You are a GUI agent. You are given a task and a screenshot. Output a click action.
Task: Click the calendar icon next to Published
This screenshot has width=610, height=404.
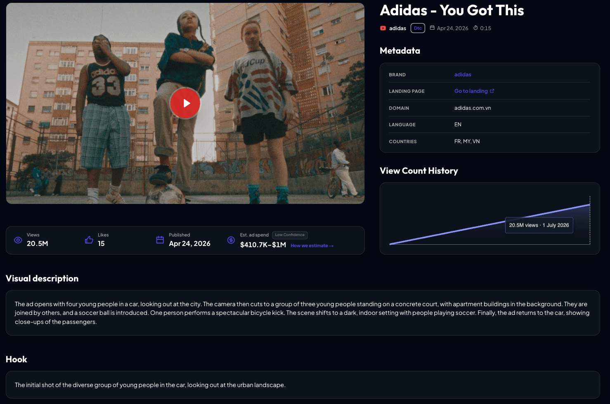click(160, 240)
